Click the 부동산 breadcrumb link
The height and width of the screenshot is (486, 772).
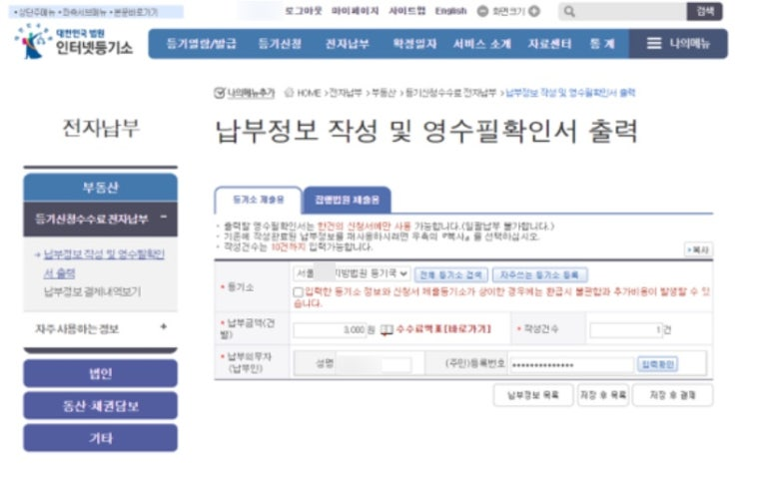tap(384, 93)
